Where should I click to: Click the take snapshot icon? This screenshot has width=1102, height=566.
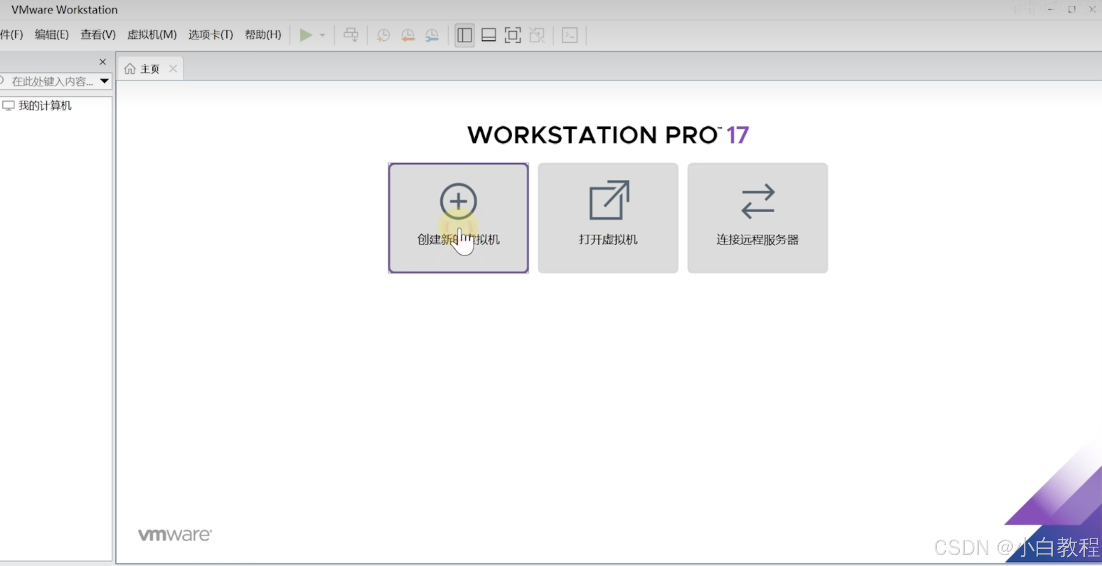383,35
